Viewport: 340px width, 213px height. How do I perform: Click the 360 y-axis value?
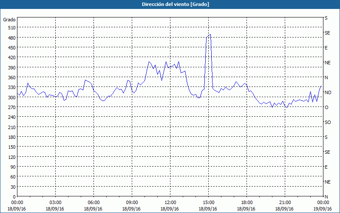click(12, 78)
